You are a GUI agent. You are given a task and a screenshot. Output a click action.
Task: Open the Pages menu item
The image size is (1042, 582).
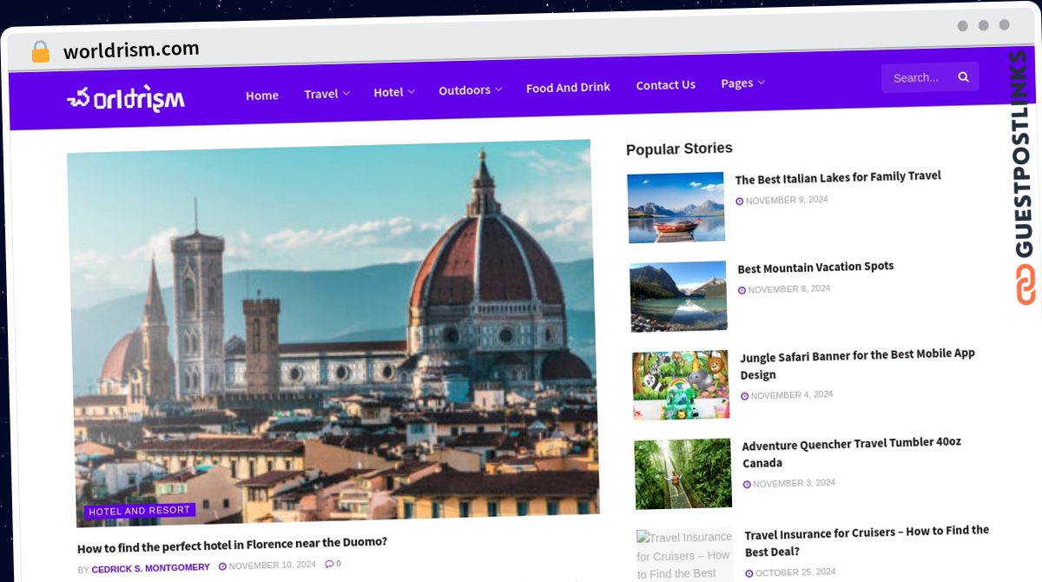737,83
